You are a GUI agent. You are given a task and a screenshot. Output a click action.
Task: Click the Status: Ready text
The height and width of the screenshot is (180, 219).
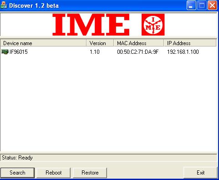[x=17, y=158]
